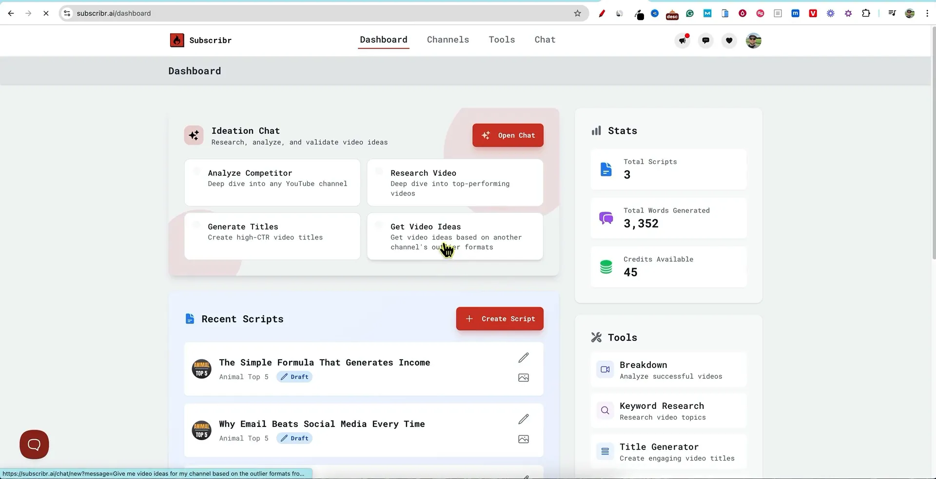Click the Total Words Generated value 3,352
The image size is (936, 479).
click(641, 223)
